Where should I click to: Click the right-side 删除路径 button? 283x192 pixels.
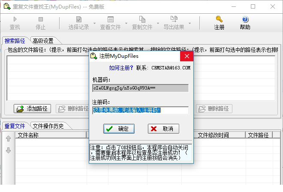[x=214, y=108]
